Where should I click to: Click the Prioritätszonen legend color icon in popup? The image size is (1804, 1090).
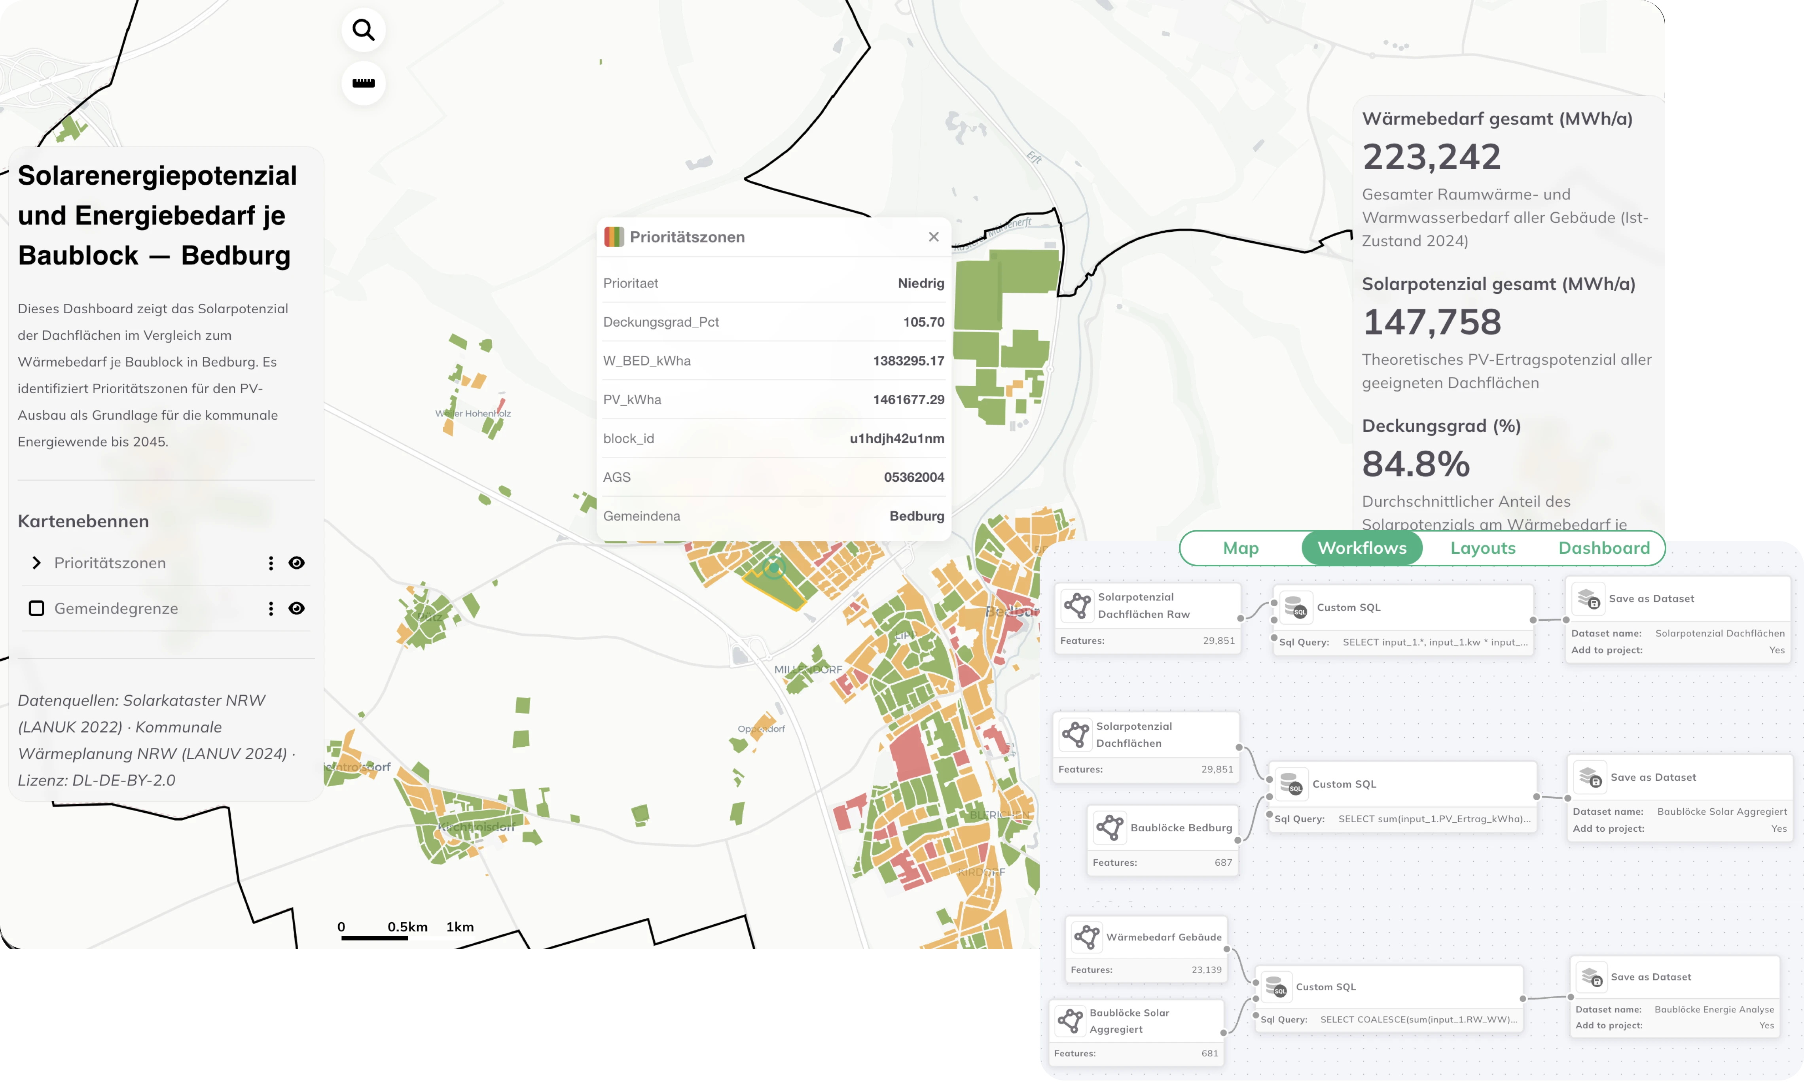click(x=614, y=237)
